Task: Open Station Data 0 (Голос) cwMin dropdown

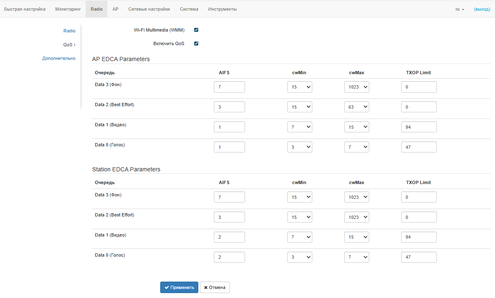Action: [300, 257]
